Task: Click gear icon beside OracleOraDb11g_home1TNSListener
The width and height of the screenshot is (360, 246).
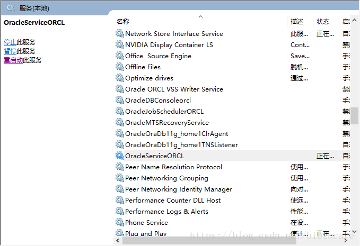Action: click(x=120, y=144)
